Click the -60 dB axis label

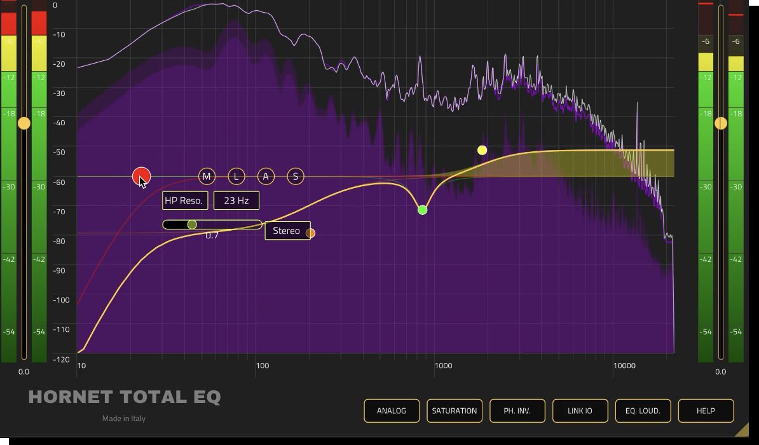coord(59,182)
